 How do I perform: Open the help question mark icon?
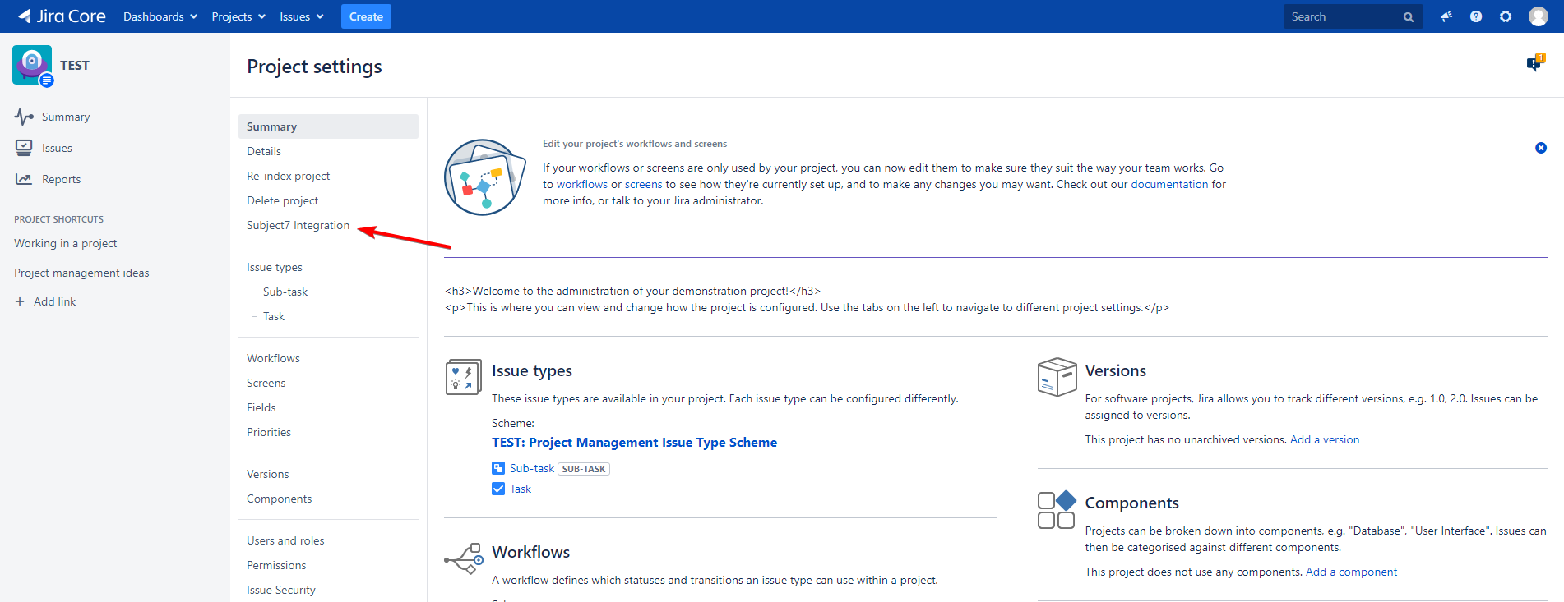[x=1476, y=16]
